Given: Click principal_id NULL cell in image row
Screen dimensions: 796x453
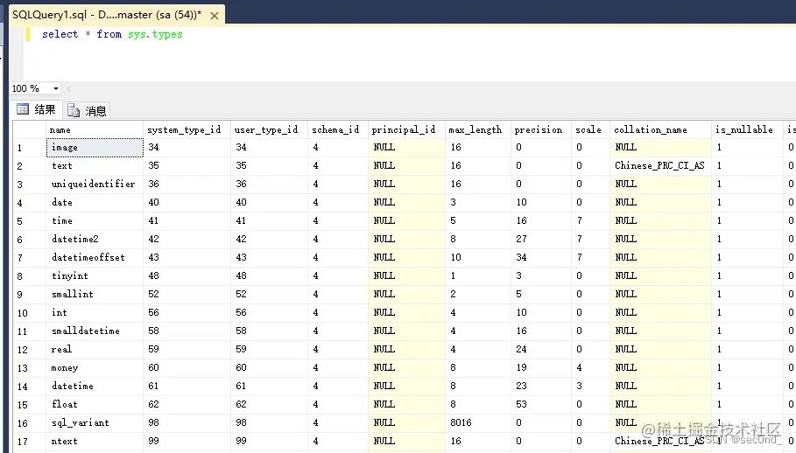Looking at the screenshot, I should coord(406,148).
